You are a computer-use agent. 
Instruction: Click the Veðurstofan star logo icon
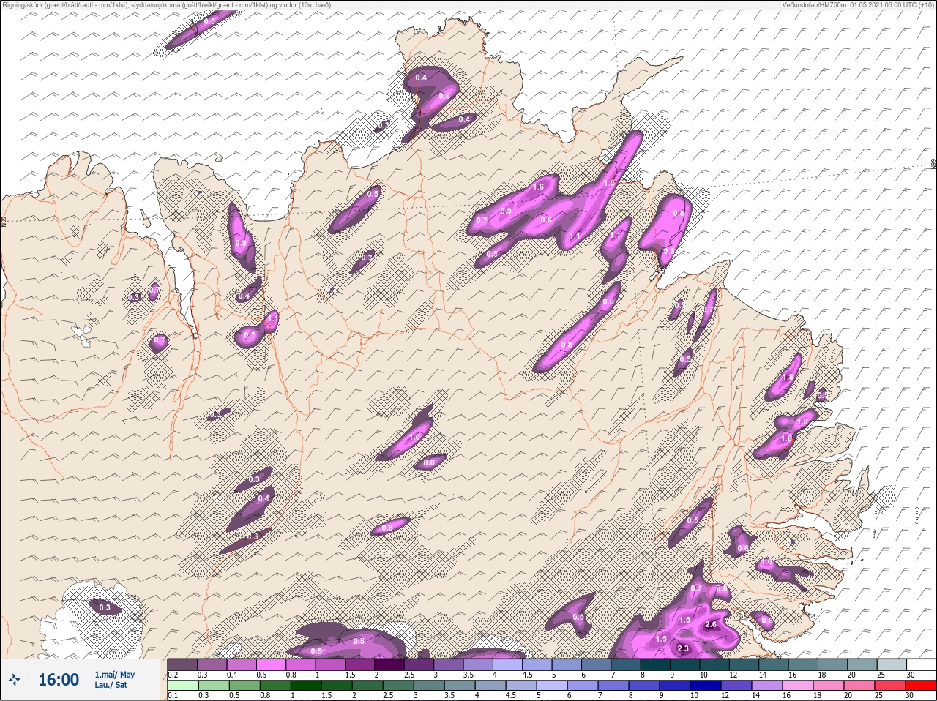coord(15,680)
